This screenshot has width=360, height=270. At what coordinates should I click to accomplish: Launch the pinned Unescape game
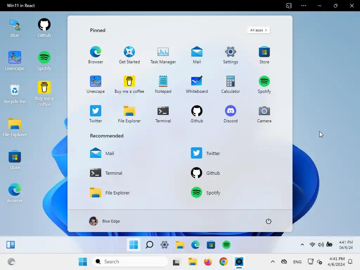pyautogui.click(x=96, y=84)
